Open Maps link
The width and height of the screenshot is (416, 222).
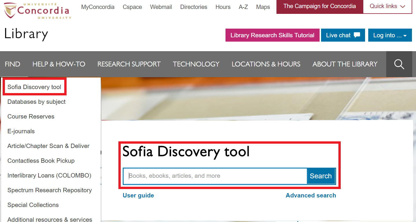pyautogui.click(x=263, y=7)
